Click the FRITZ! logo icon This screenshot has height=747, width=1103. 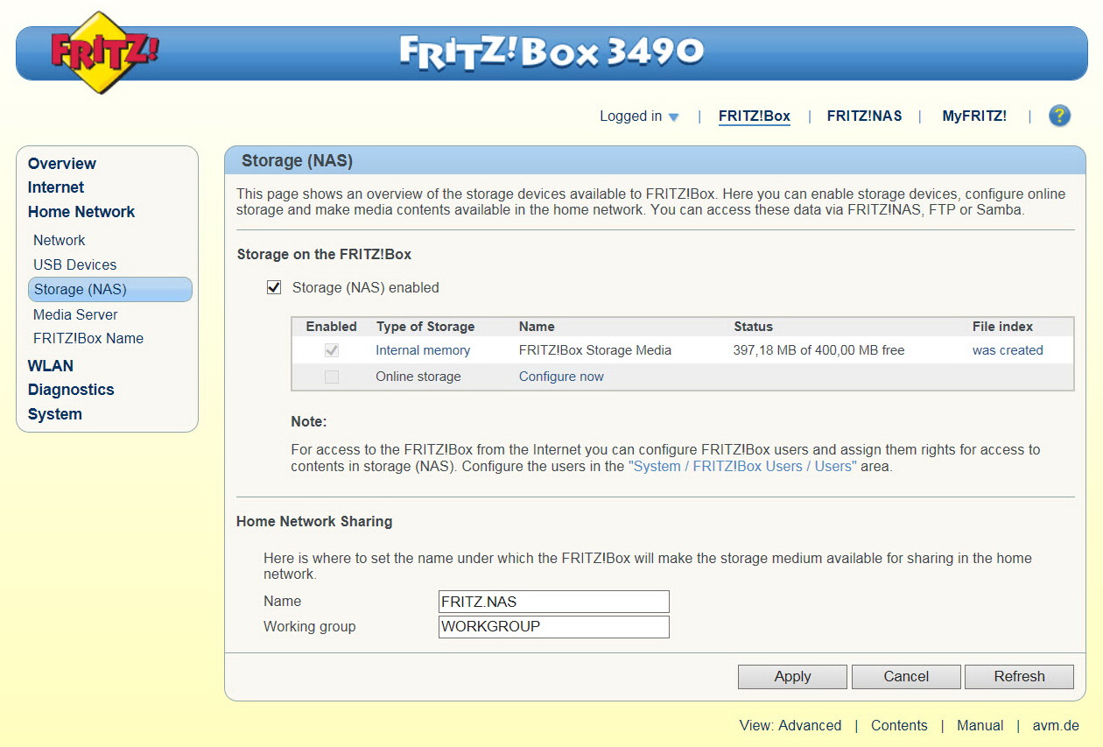104,53
